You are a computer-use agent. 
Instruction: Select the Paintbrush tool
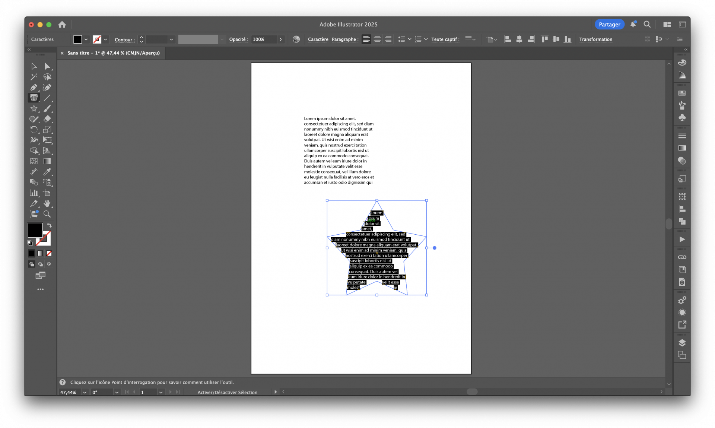pyautogui.click(x=47, y=108)
